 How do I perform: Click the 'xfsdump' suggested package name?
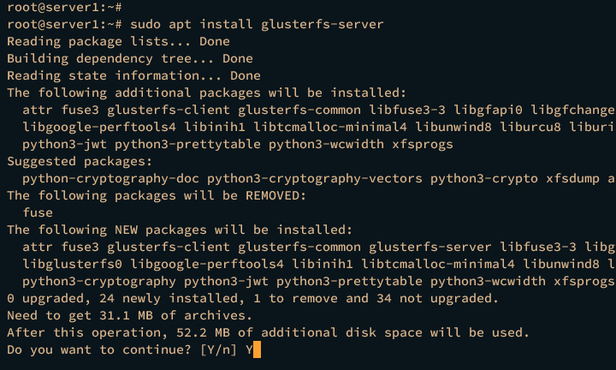click(x=576, y=178)
